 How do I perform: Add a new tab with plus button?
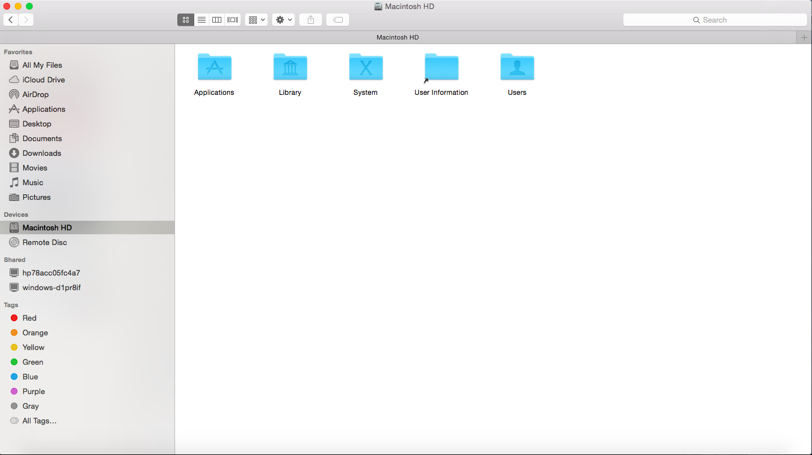(x=805, y=37)
